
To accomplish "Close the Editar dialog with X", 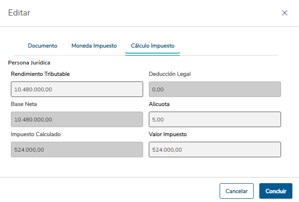I will (284, 13).
